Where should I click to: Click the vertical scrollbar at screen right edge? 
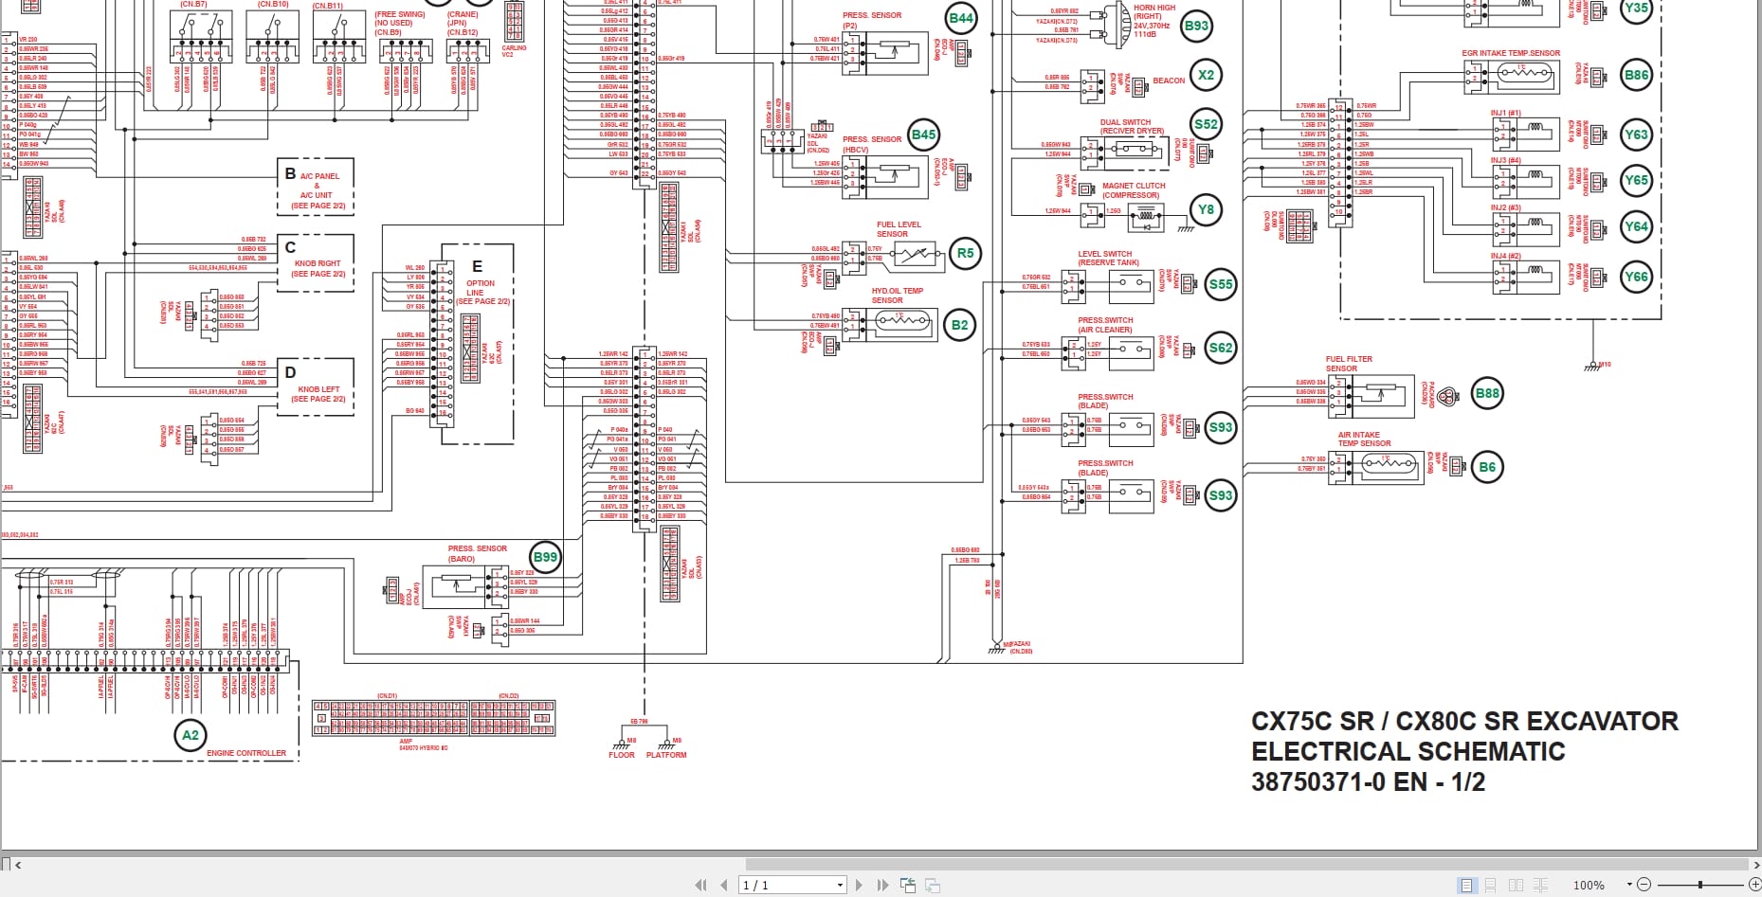pyautogui.click(x=1756, y=426)
